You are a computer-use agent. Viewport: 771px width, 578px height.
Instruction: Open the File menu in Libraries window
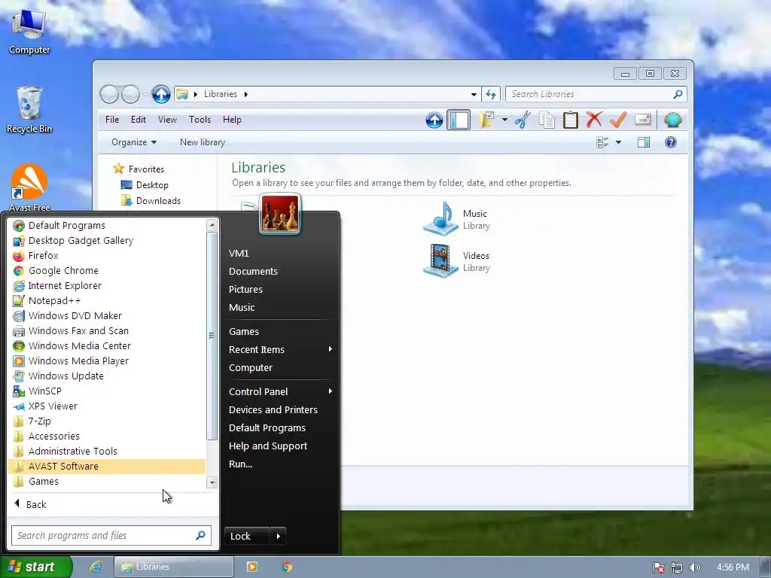112,120
